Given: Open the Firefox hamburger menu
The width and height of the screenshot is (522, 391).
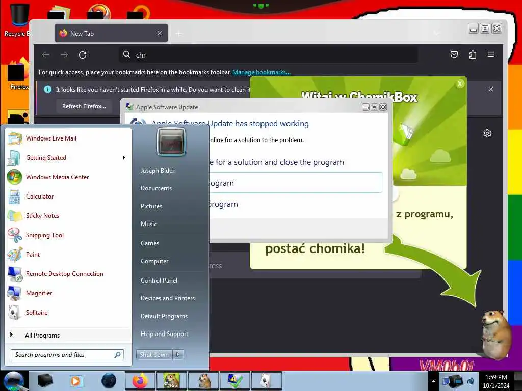Looking at the screenshot, I should point(491,54).
